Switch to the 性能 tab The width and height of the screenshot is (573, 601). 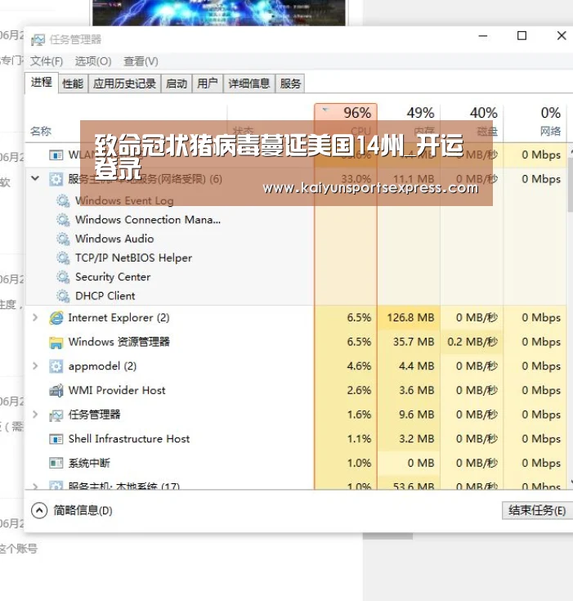(73, 83)
